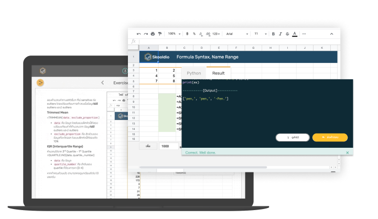
Task: Click the orange sidebar toggle icon
Action: 40,82
